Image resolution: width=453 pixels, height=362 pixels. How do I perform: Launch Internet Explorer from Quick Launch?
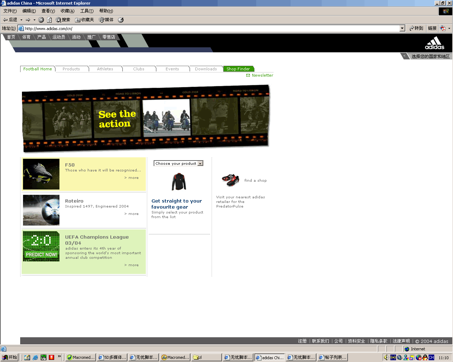35,357
